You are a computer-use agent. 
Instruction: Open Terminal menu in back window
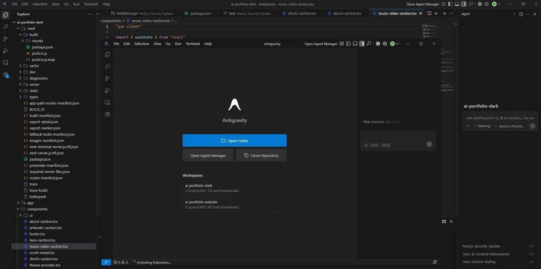coord(91,4)
